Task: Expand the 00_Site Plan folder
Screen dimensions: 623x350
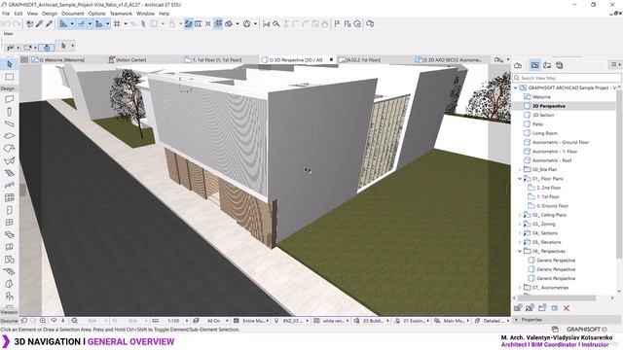Action: coord(520,170)
